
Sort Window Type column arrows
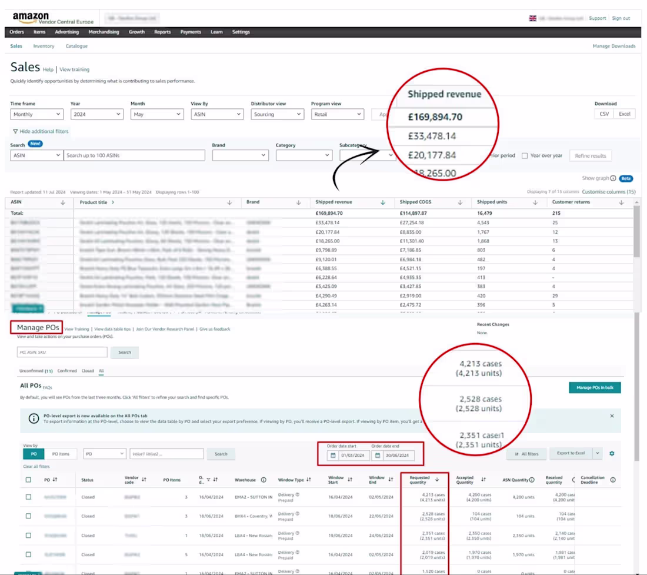click(309, 480)
